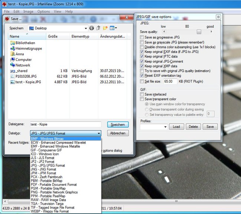This screenshot has height=214, width=241.
Task: Enable Try to save with original JPG quality
Action: click(x=142, y=71)
